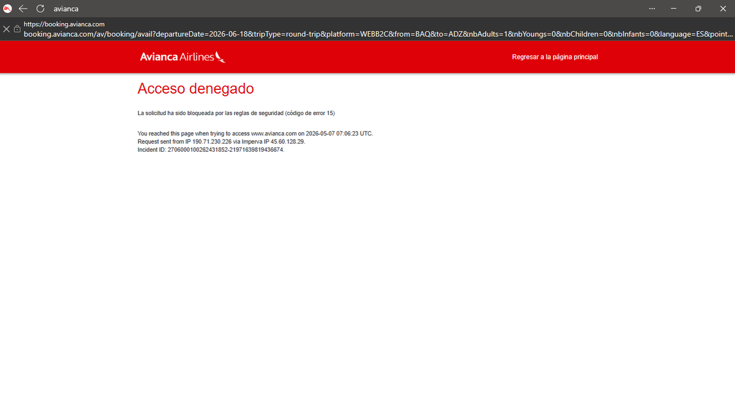Screen dimensions: 735x412
Task: Click the 'La solicitud ha sido bloqueada' message
Action: click(x=236, y=113)
